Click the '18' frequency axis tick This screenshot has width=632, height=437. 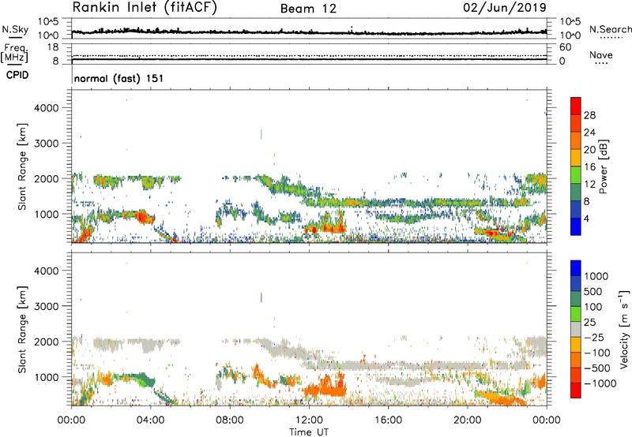click(x=53, y=47)
